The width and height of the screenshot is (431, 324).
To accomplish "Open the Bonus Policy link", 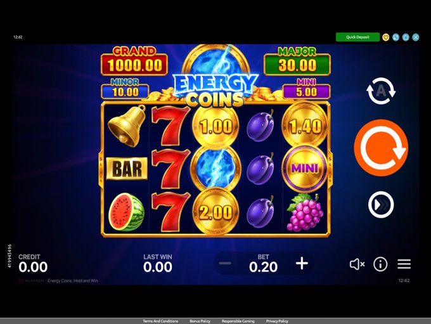I will point(200,321).
